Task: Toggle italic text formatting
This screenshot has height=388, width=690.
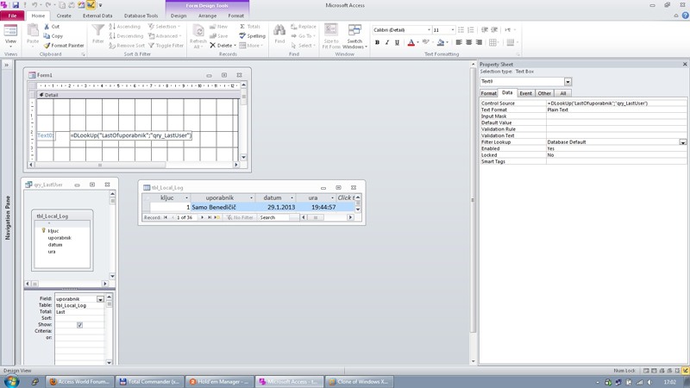Action: pyautogui.click(x=386, y=42)
